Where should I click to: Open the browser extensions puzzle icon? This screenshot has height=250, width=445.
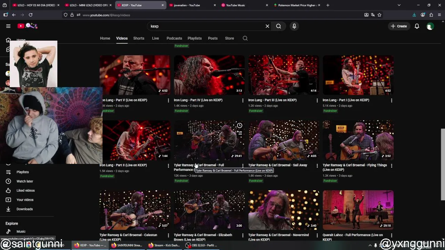tap(431, 15)
